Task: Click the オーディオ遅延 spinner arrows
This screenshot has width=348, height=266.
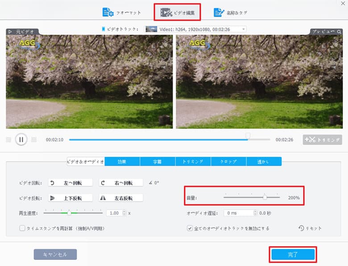Action: click(255, 213)
